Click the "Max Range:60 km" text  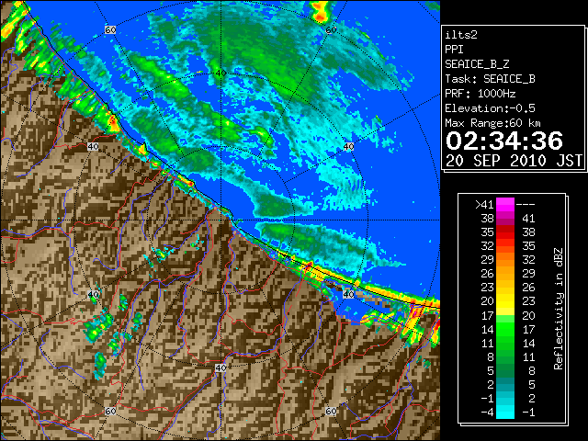(x=492, y=123)
